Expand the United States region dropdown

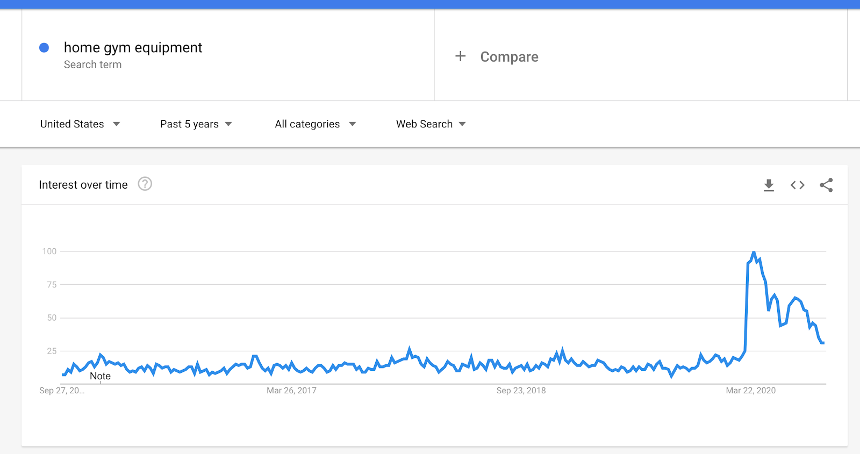point(80,124)
